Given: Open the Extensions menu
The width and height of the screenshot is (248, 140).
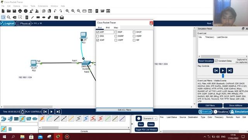Looking at the screenshot, I should 43,6.
